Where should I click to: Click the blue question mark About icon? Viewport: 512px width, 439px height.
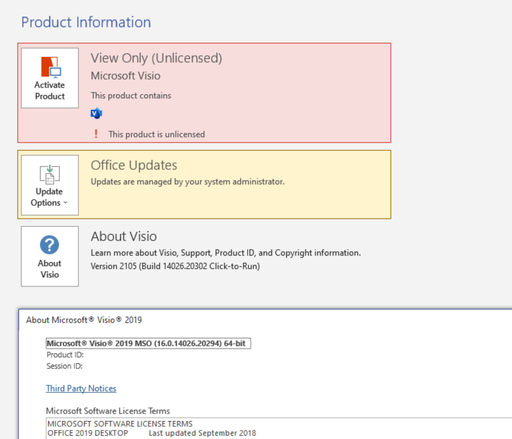pyautogui.click(x=49, y=245)
